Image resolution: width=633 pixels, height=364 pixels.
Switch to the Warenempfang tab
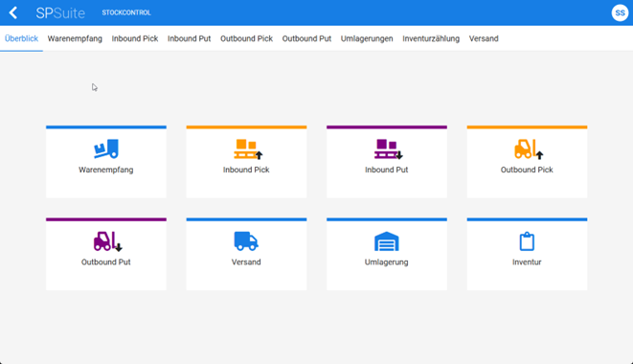[75, 38]
